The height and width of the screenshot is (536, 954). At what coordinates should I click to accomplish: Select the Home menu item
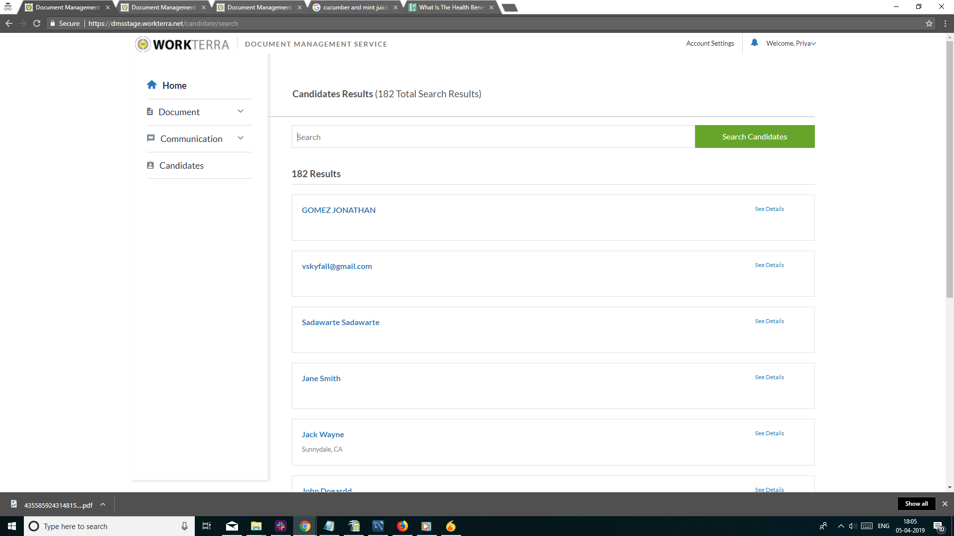point(174,85)
